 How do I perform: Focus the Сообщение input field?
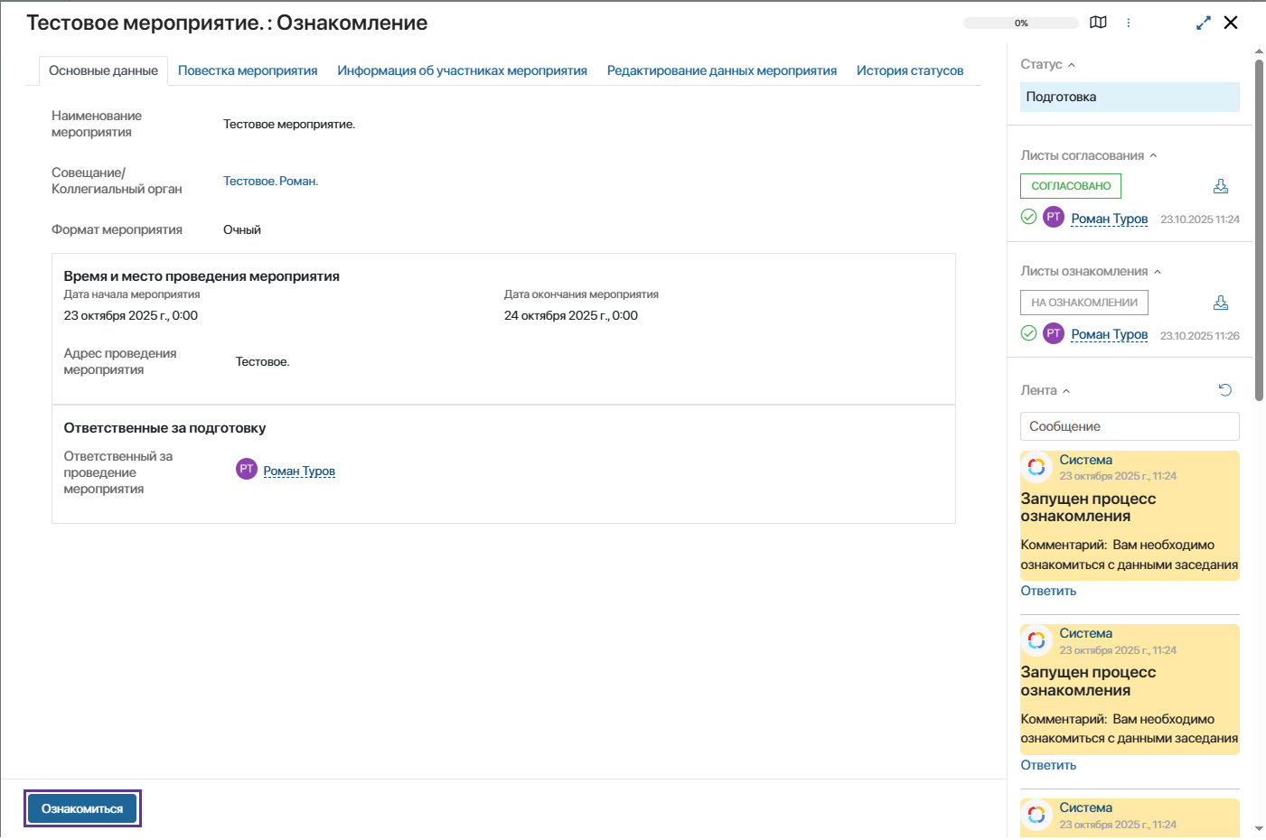[x=1129, y=426]
